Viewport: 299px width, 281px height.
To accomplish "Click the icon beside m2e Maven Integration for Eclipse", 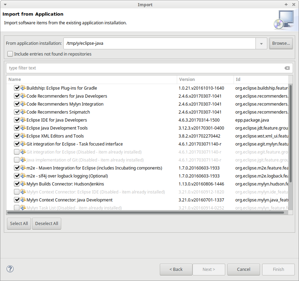I will tap(23, 168).
